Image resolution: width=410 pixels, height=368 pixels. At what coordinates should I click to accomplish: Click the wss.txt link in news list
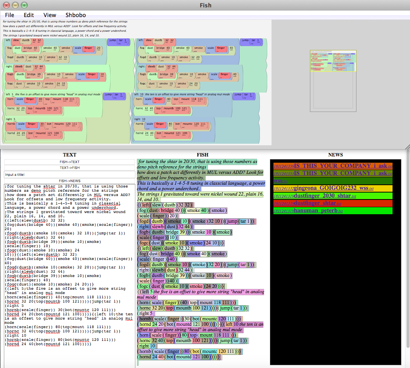pyautogui.click(x=279, y=181)
